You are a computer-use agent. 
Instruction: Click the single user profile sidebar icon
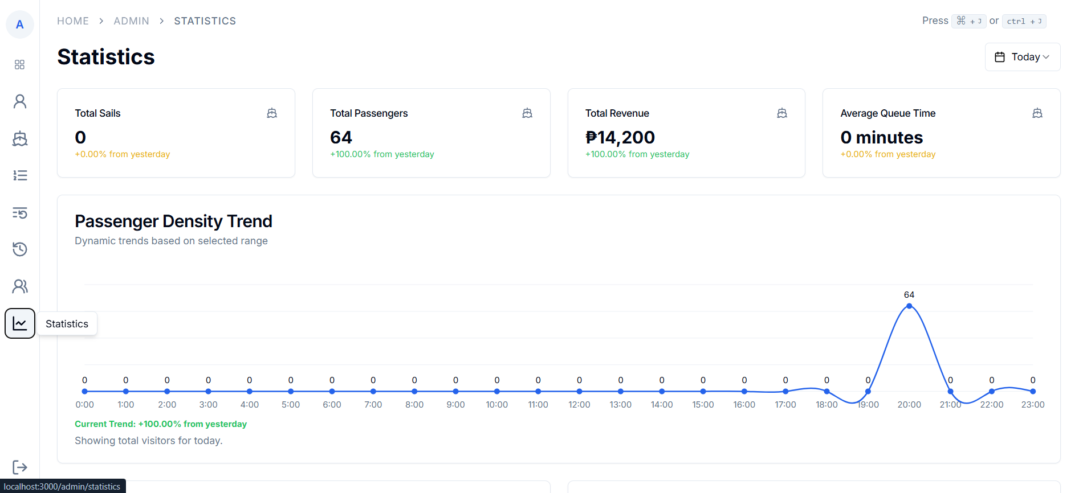point(19,101)
